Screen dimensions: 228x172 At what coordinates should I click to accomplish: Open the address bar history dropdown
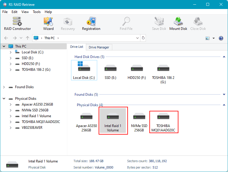137,38
